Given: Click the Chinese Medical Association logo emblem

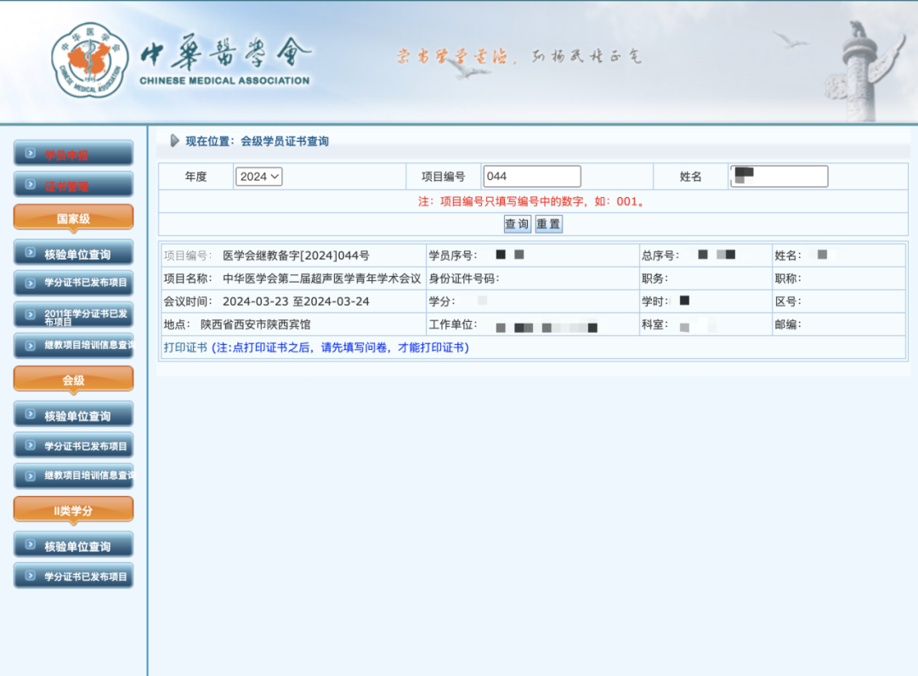Looking at the screenshot, I should tap(89, 60).
